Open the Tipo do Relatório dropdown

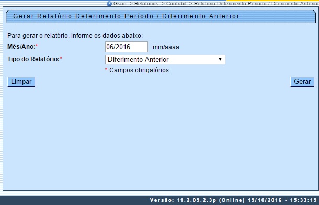[165, 60]
